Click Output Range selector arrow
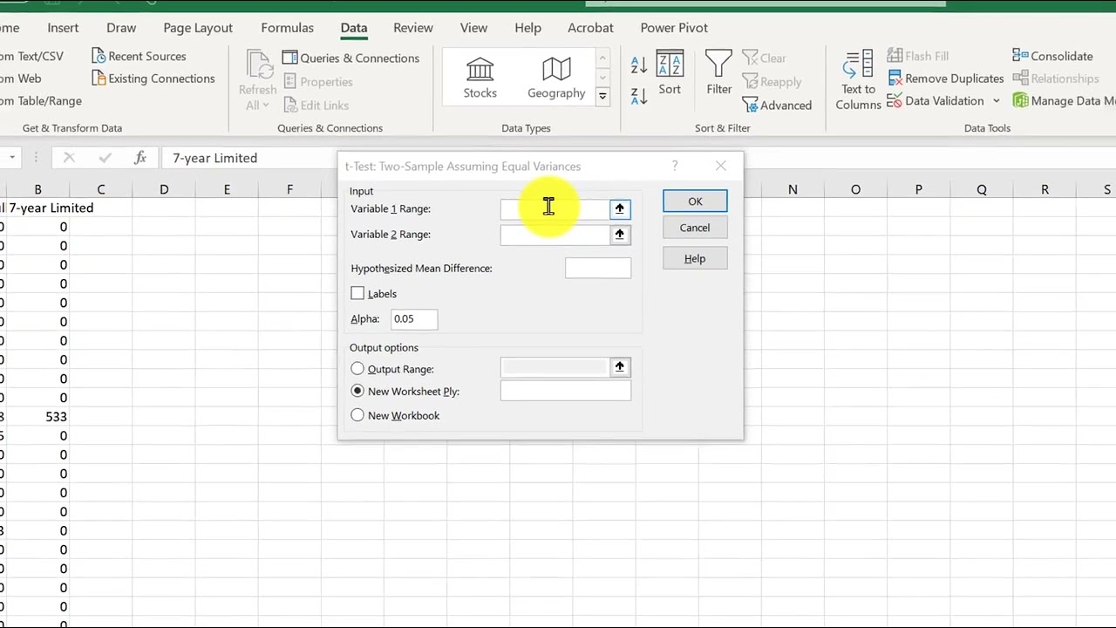Screen dimensions: 1116x628 619,367
